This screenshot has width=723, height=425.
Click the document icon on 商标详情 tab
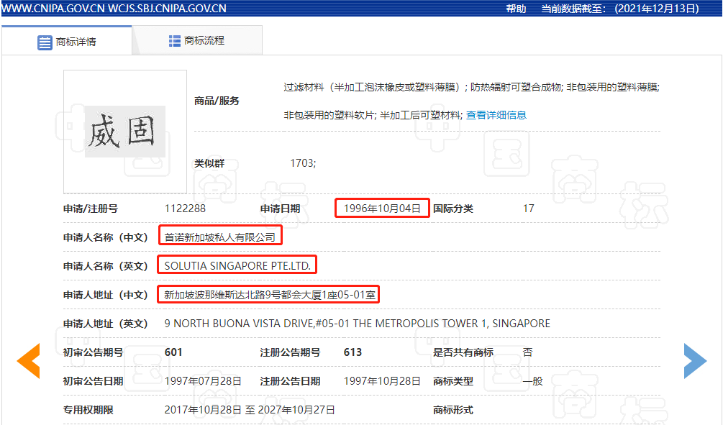point(43,41)
